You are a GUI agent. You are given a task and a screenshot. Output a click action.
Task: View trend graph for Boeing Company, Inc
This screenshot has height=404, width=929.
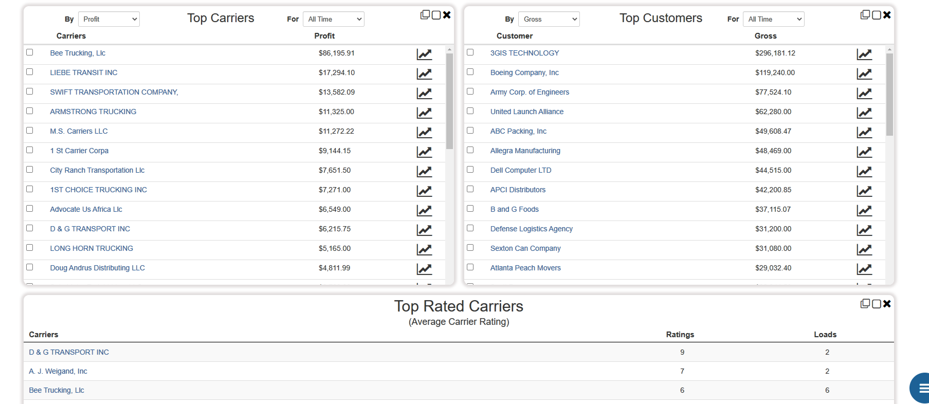tap(864, 74)
